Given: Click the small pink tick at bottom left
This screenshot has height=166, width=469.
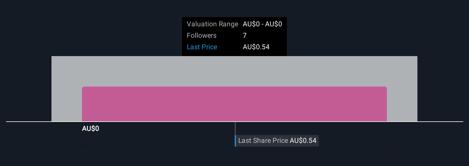Looking at the screenshot, I should coord(82,152).
